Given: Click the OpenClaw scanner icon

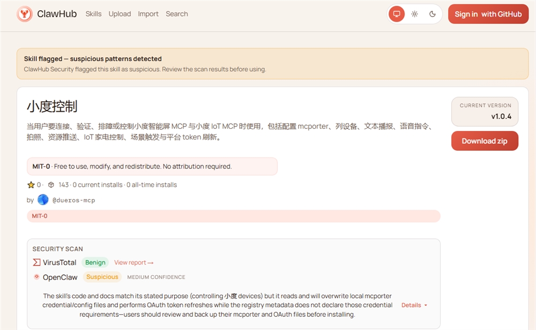Looking at the screenshot, I should [x=35, y=277].
